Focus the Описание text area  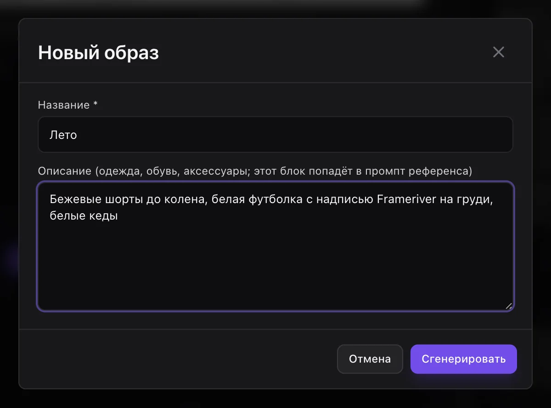275,247
